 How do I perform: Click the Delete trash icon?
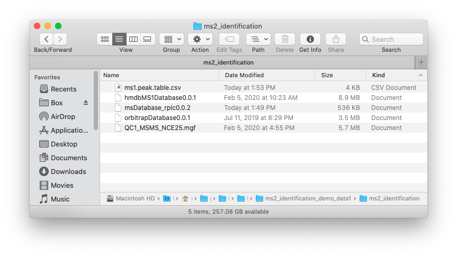pos(285,39)
